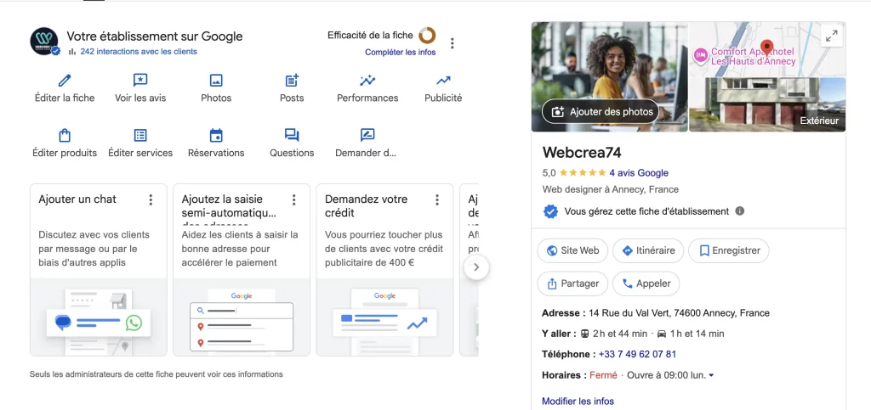871x410 pixels.
Task: Click the Publicité trend icon
Action: tap(443, 81)
